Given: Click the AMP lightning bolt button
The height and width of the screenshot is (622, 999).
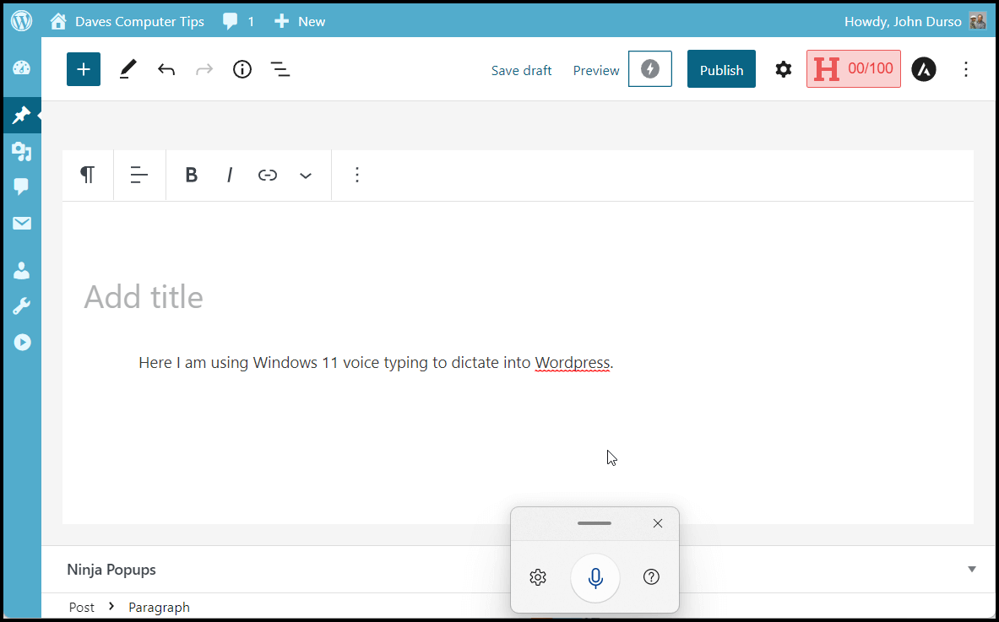Looking at the screenshot, I should tap(650, 68).
